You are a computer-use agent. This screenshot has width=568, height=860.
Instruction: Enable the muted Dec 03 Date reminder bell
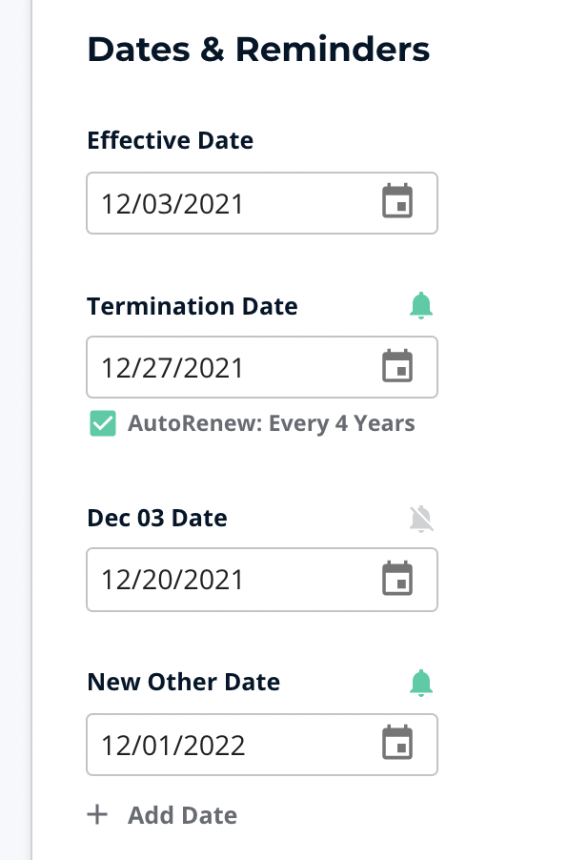point(421,519)
